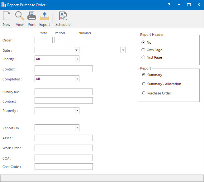Expand the Property dropdown
The width and height of the screenshot is (204, 182).
[x=77, y=111]
